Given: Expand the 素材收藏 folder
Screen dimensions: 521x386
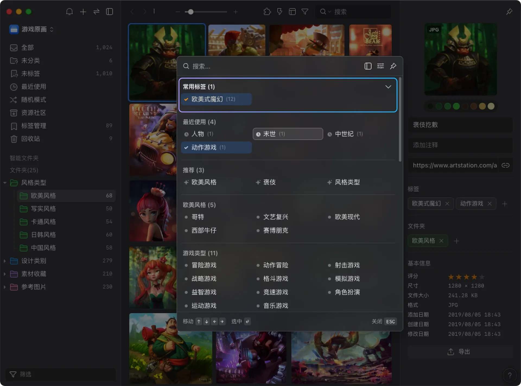Looking at the screenshot, I should (5, 274).
